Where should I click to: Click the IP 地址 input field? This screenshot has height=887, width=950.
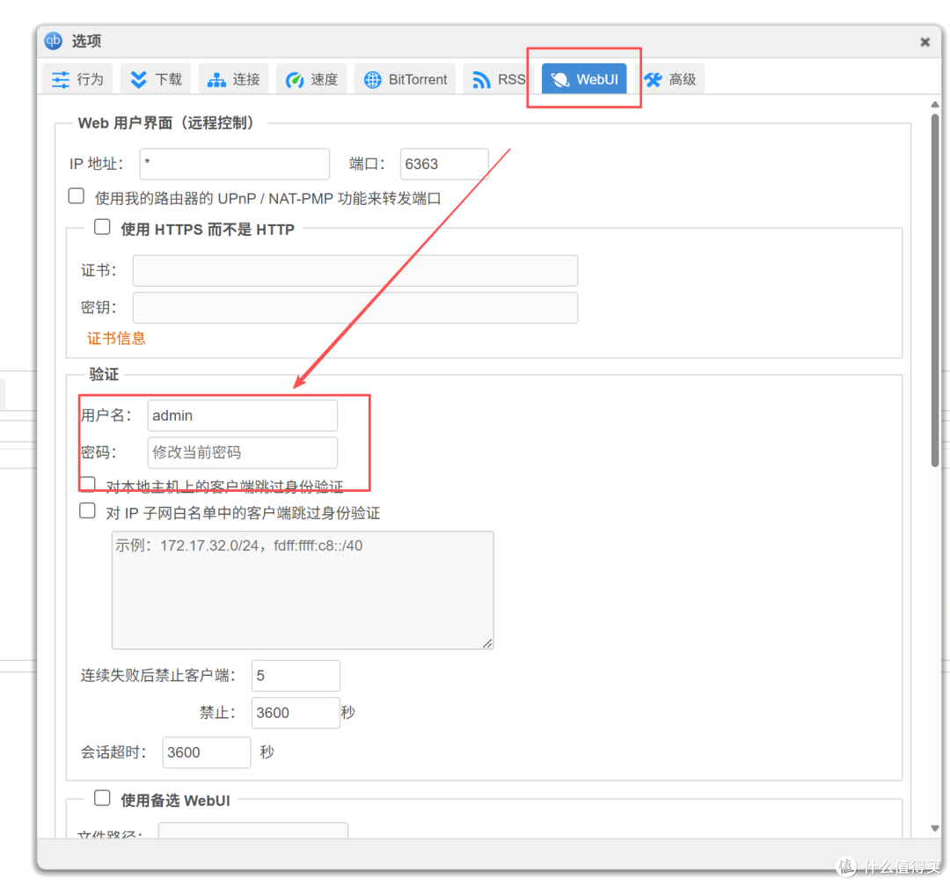[x=235, y=164]
